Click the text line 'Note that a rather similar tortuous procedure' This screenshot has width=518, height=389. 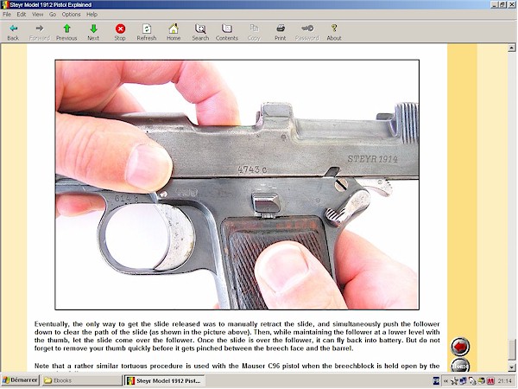click(x=237, y=366)
